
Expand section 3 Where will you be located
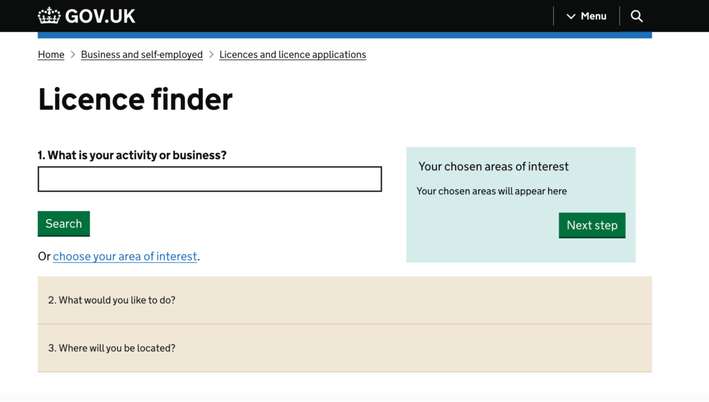[x=111, y=348]
